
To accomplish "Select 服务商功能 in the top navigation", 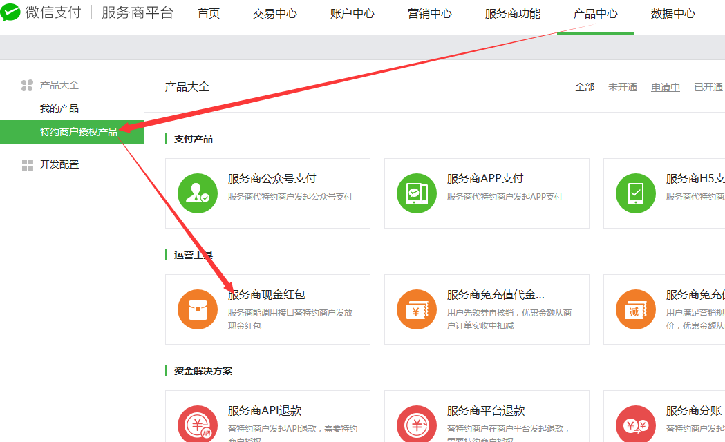I will (513, 13).
